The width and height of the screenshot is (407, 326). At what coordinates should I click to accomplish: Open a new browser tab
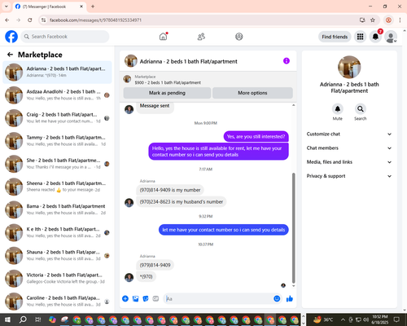tap(93, 7)
